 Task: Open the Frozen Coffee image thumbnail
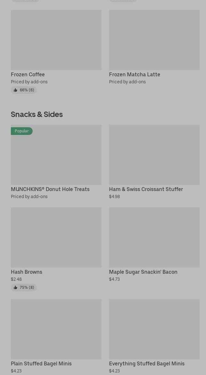(56, 40)
